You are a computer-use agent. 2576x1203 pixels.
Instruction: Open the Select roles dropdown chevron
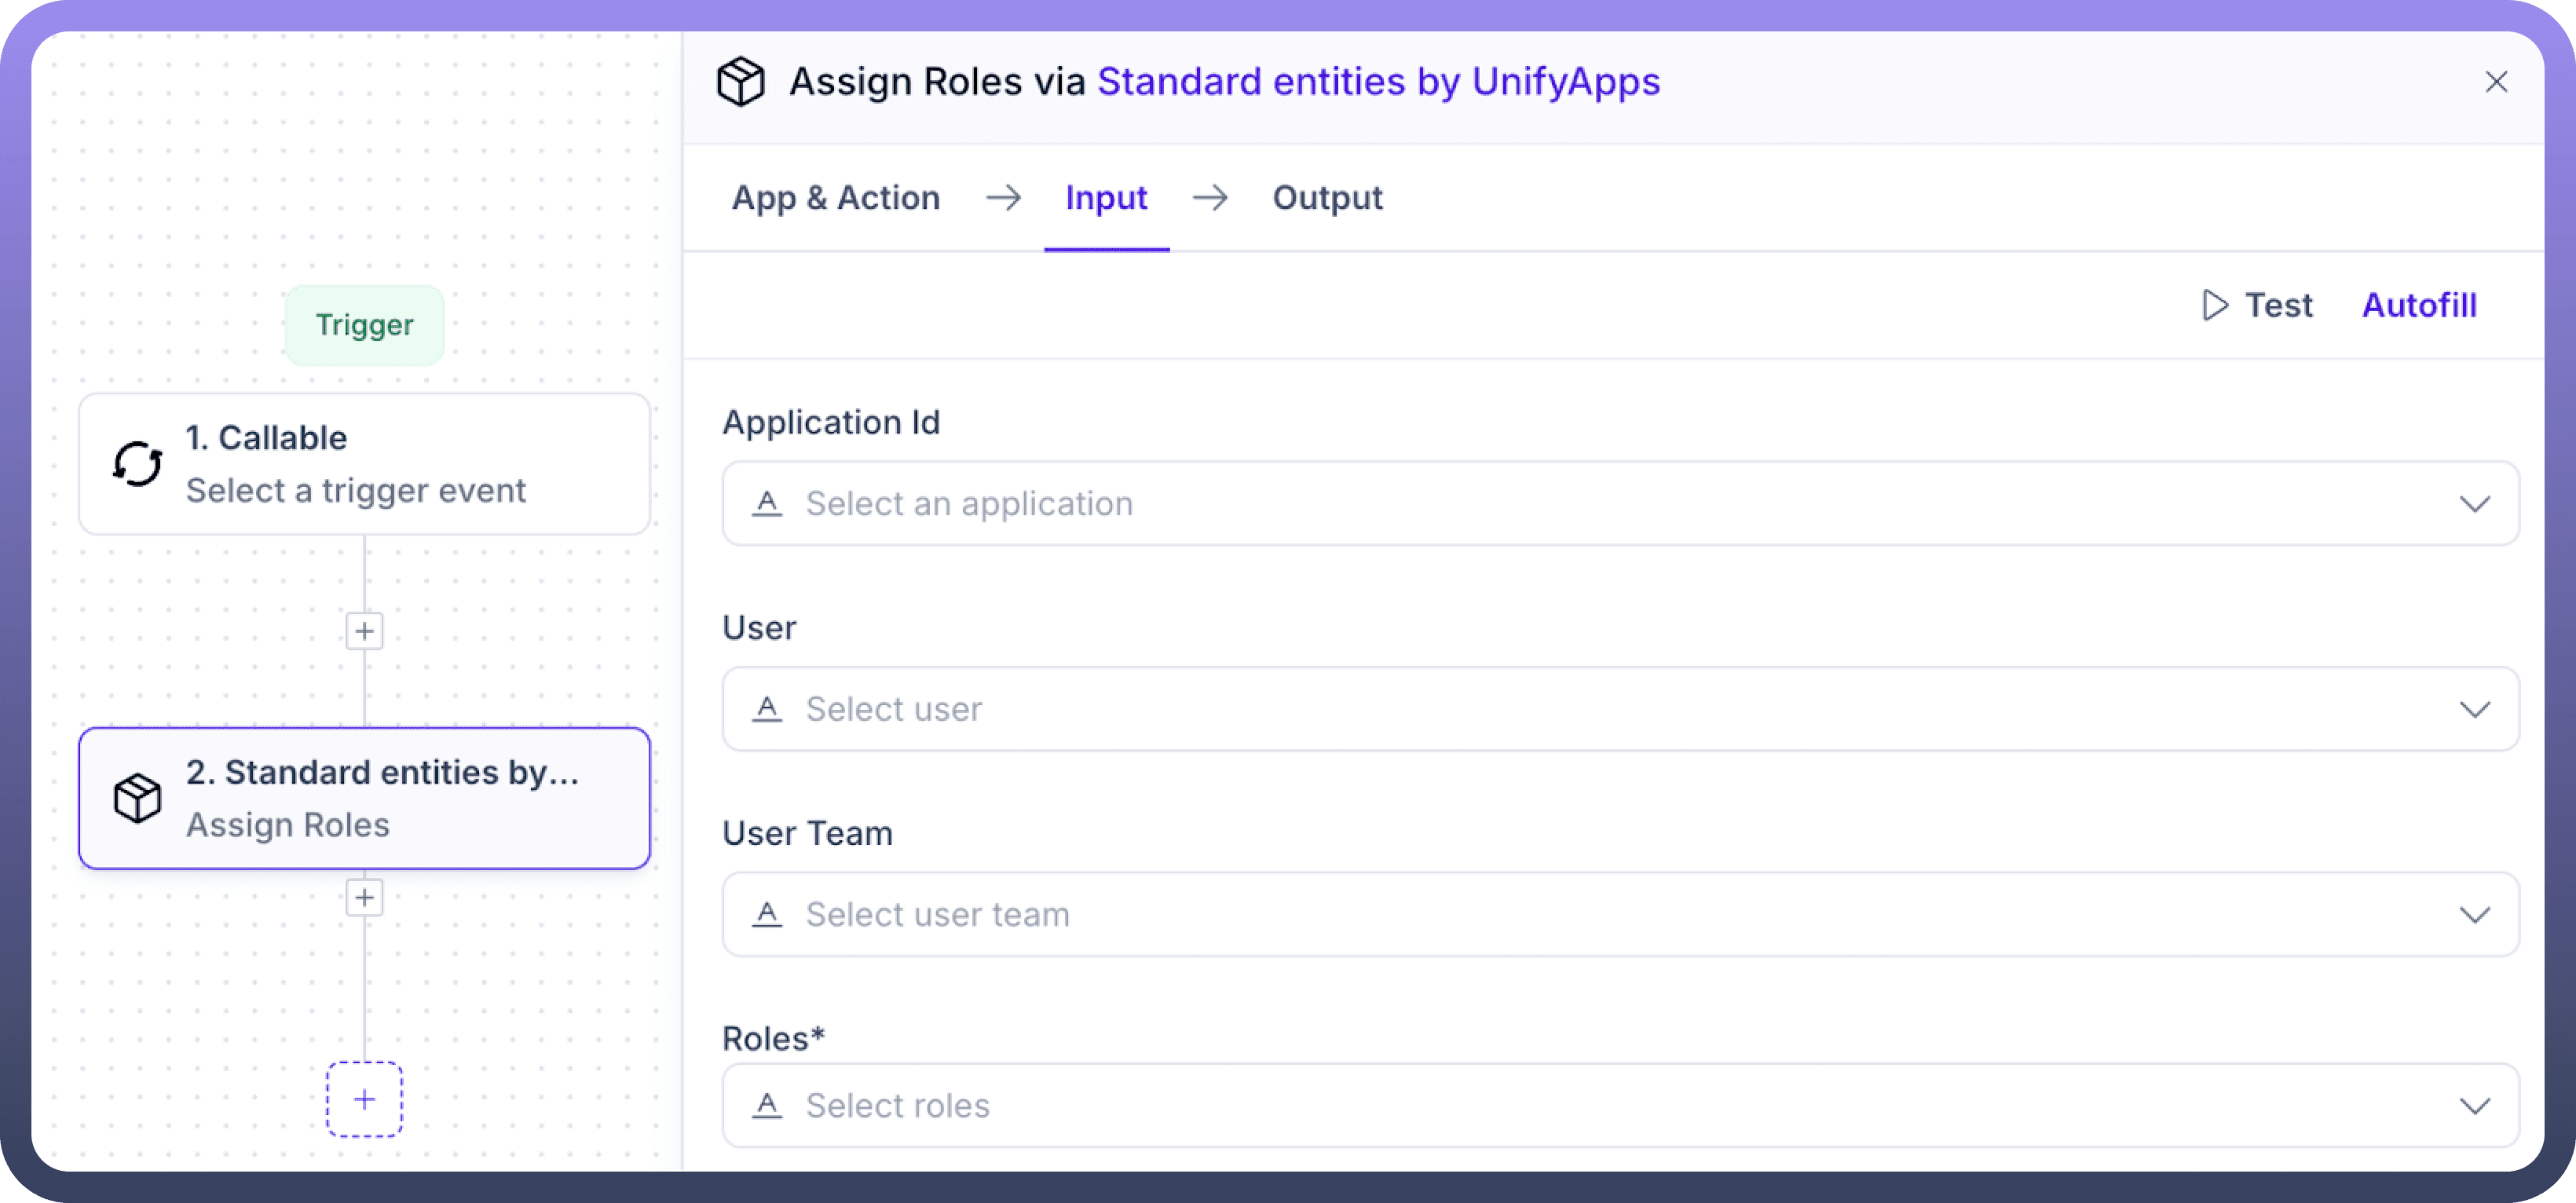click(2474, 1105)
